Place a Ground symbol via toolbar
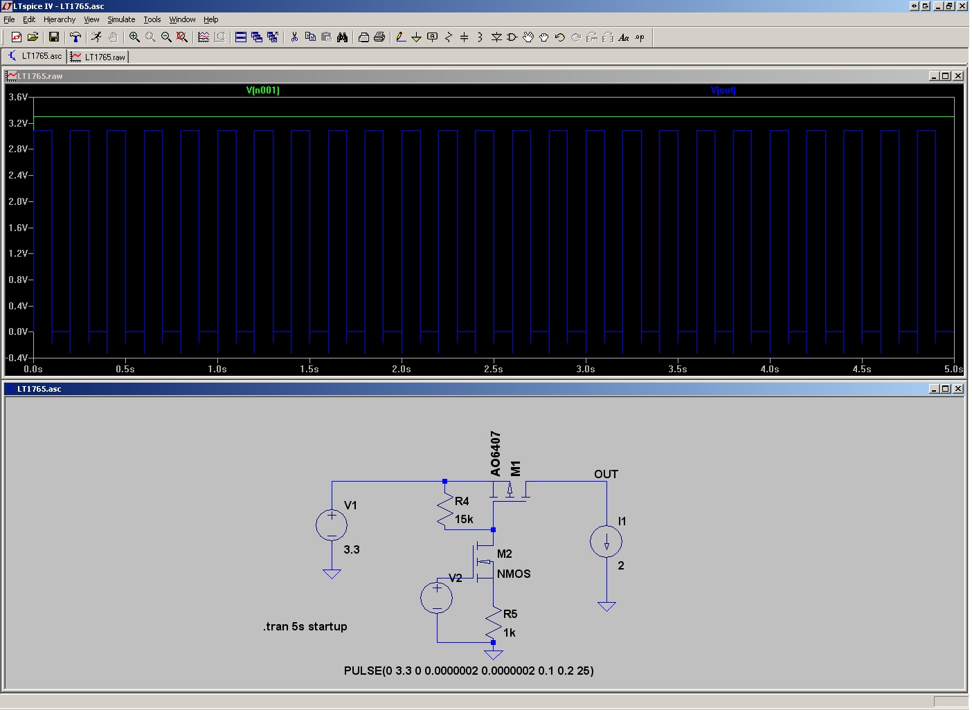The height and width of the screenshot is (710, 972). coord(417,37)
